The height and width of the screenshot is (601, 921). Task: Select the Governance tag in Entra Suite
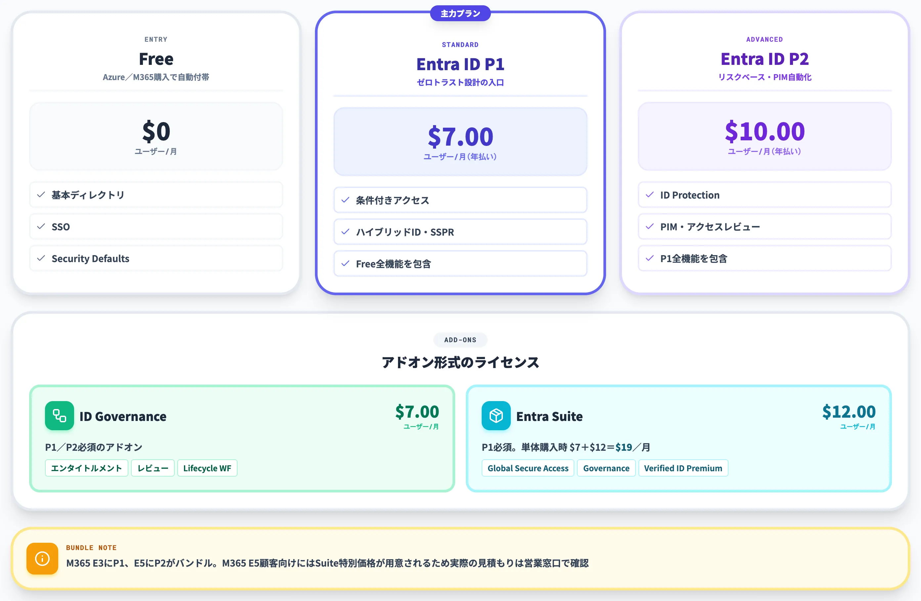[x=606, y=468]
